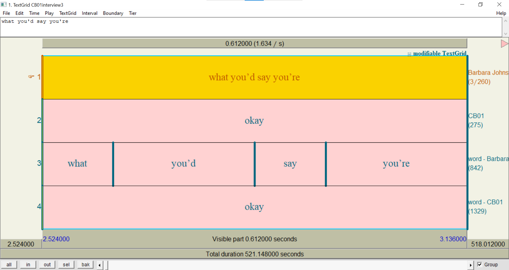Click the 'sel' zoom button

(66, 264)
